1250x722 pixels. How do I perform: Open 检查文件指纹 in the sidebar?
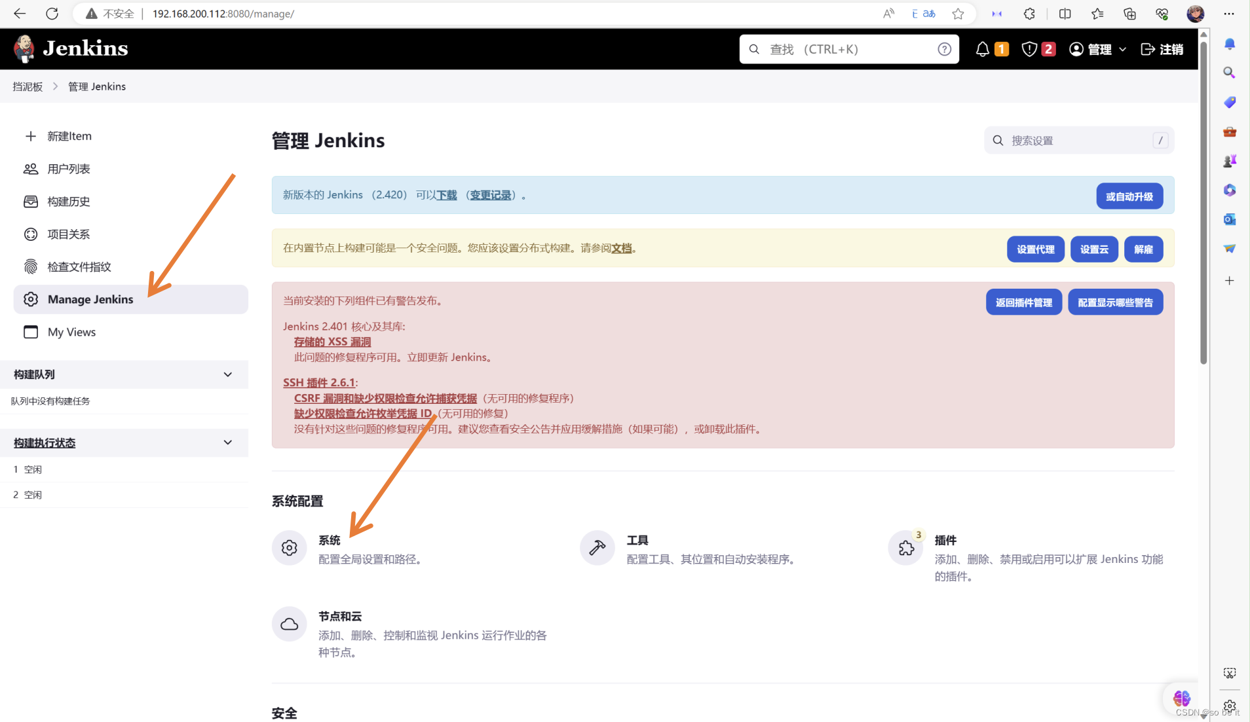point(130,267)
